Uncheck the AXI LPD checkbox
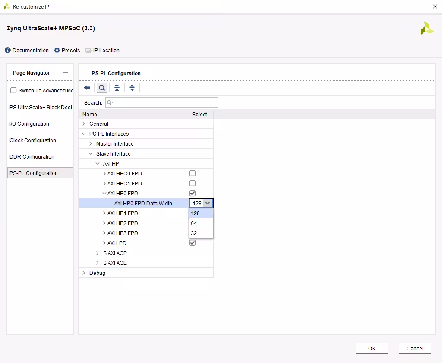Image resolution: width=442 pixels, height=363 pixels. pos(193,243)
